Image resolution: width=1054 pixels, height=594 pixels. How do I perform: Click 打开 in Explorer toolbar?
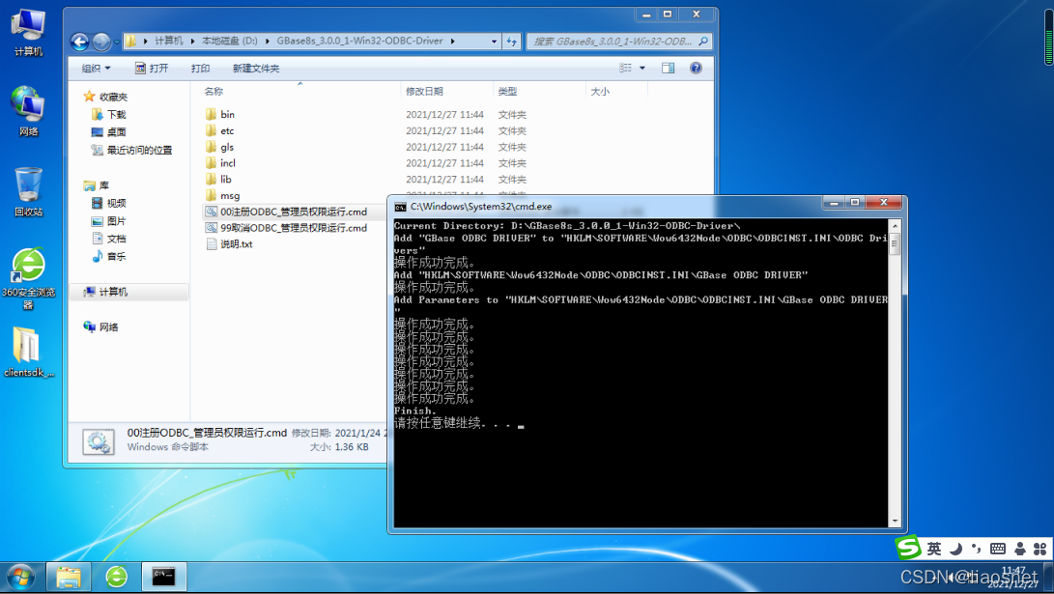point(152,68)
